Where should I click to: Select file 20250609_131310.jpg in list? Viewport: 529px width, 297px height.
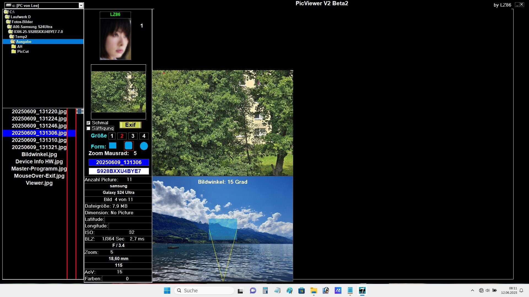click(x=39, y=140)
